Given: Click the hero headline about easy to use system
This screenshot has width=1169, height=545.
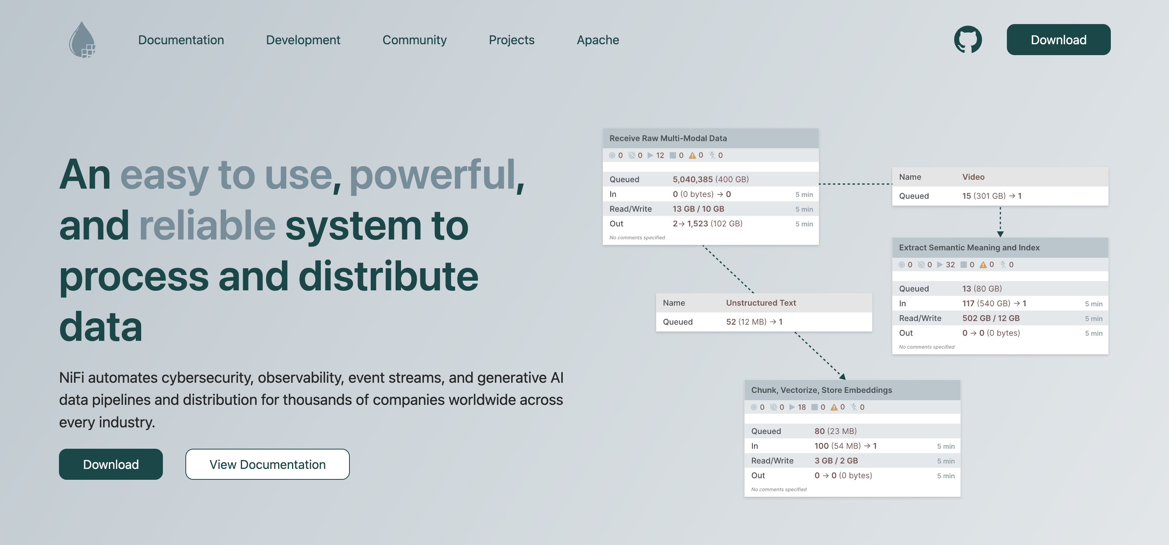Looking at the screenshot, I should [x=292, y=250].
